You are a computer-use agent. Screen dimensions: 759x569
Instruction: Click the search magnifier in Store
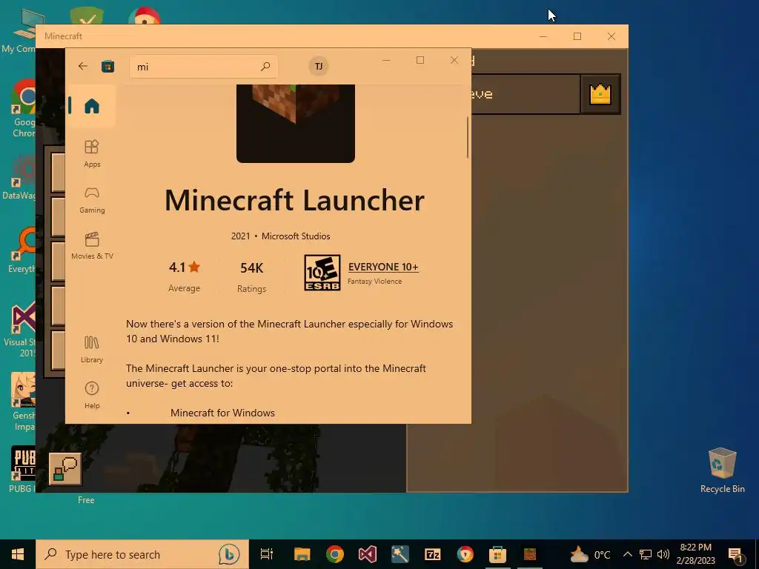(x=265, y=66)
